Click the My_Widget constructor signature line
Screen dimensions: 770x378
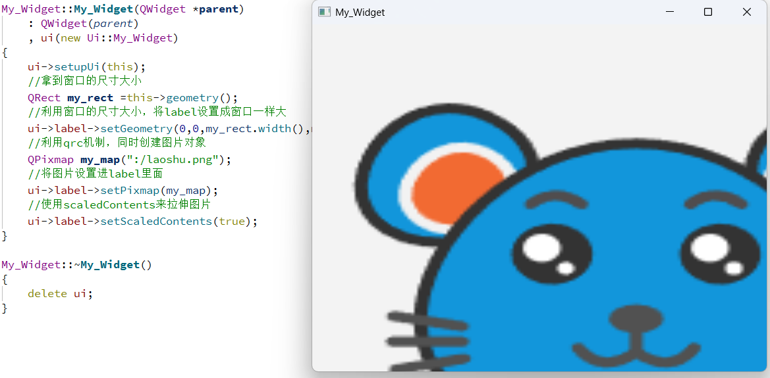[123, 9]
